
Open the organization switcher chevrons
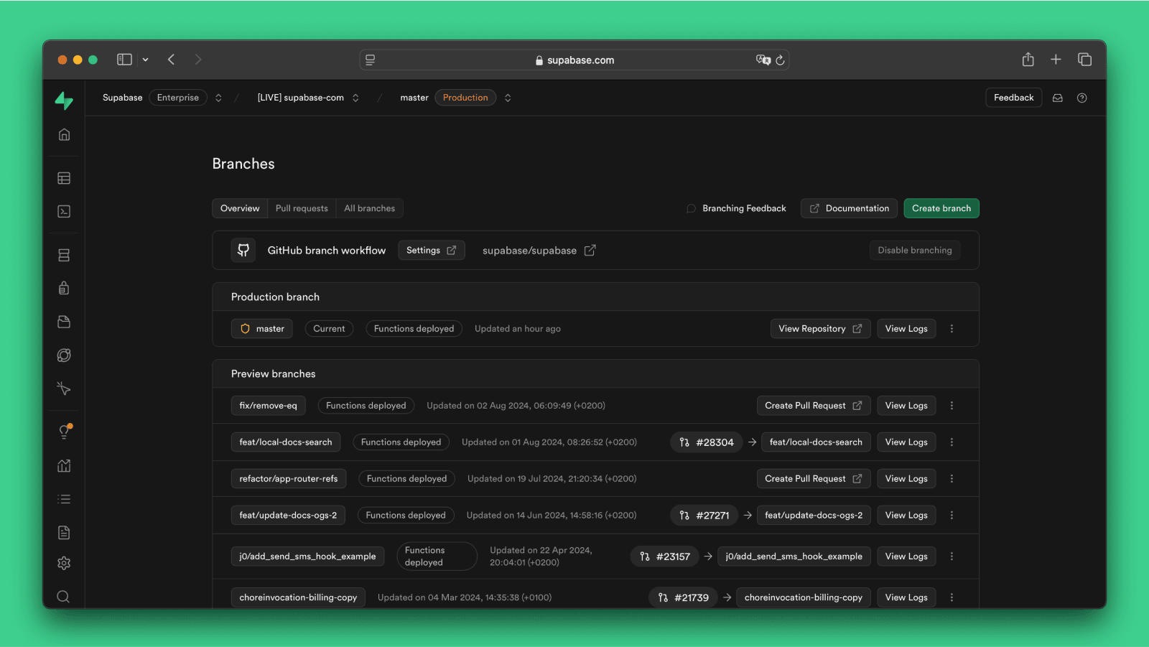[x=218, y=98]
